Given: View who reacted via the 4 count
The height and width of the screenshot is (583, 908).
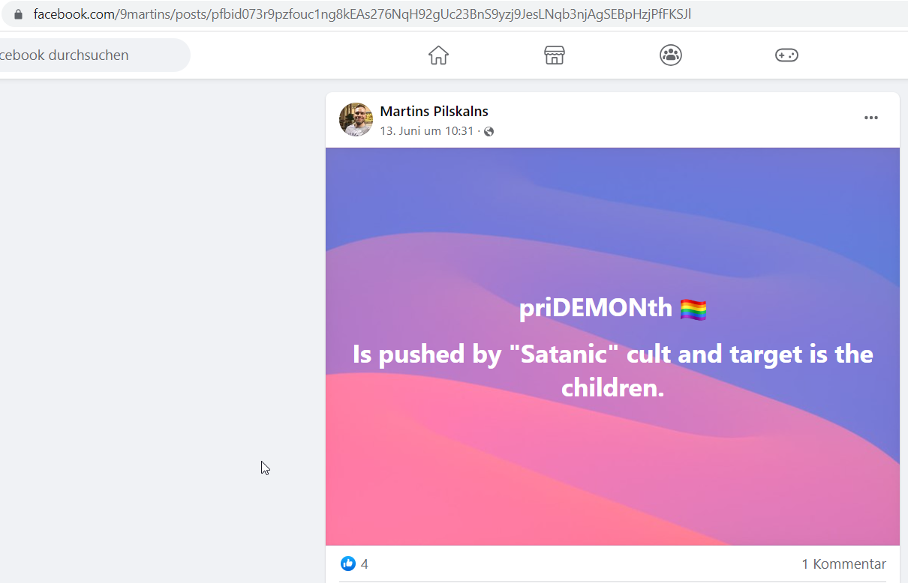Looking at the screenshot, I should [x=364, y=564].
